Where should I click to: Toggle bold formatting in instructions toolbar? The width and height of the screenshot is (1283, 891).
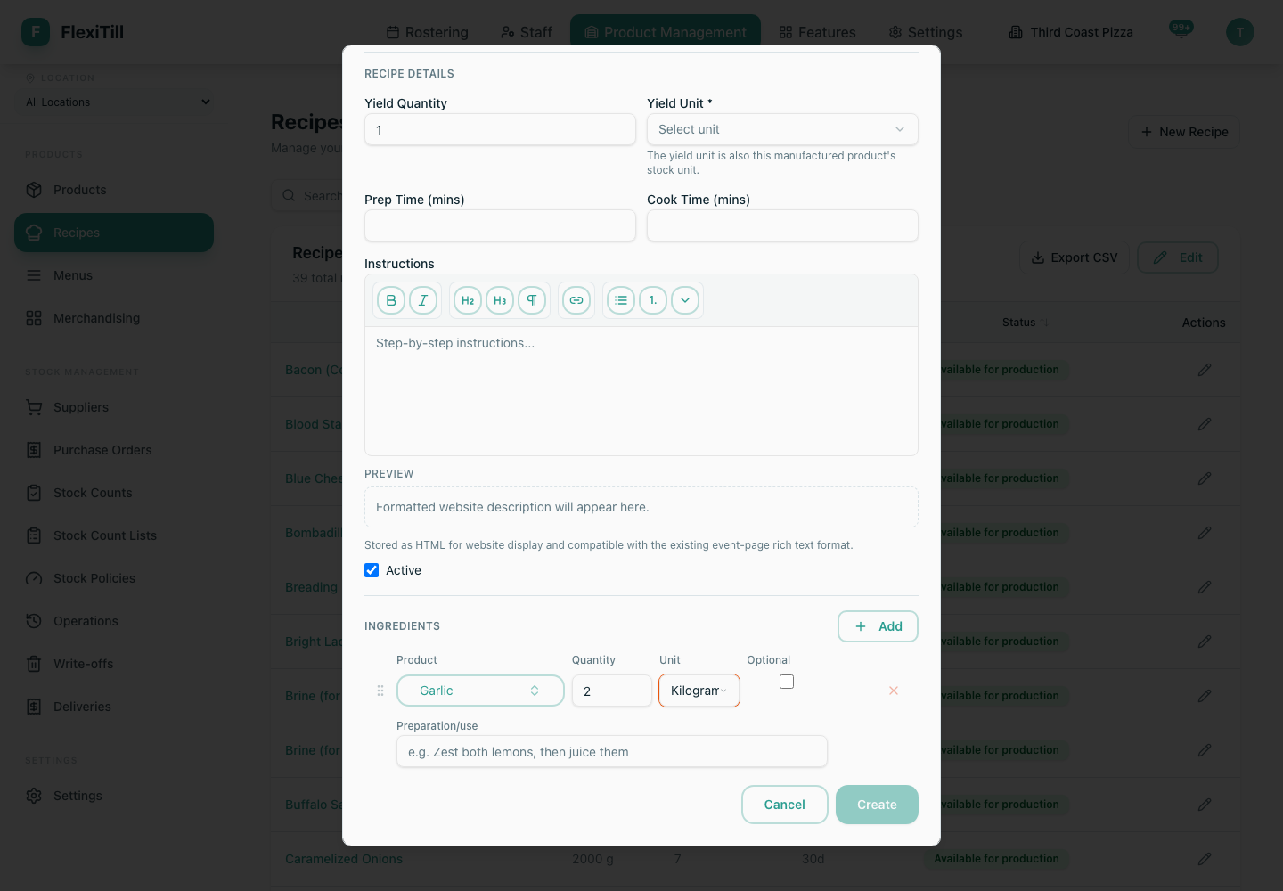(391, 300)
